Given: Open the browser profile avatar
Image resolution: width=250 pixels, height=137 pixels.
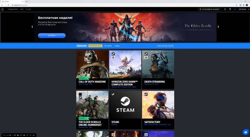Looking at the screenshot, I should [x=247, y=5].
